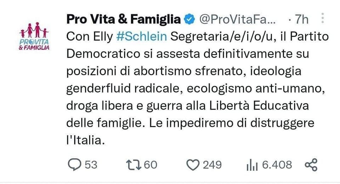Click the 60 retweets count
Screen dimensions: 340x184
coord(151,165)
